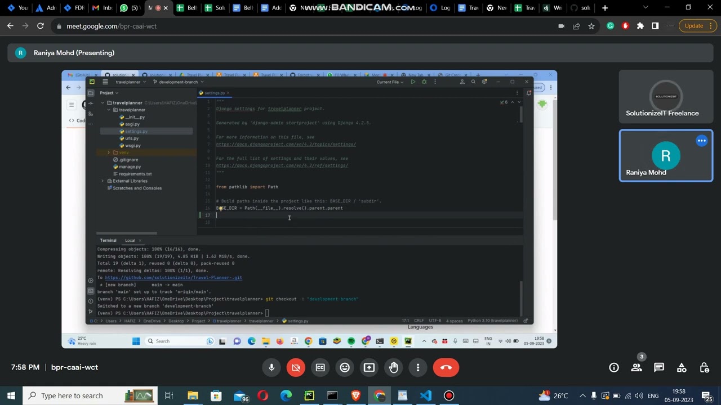The width and height of the screenshot is (721, 405).
Task: Open the Activities panel
Action: 682,367
